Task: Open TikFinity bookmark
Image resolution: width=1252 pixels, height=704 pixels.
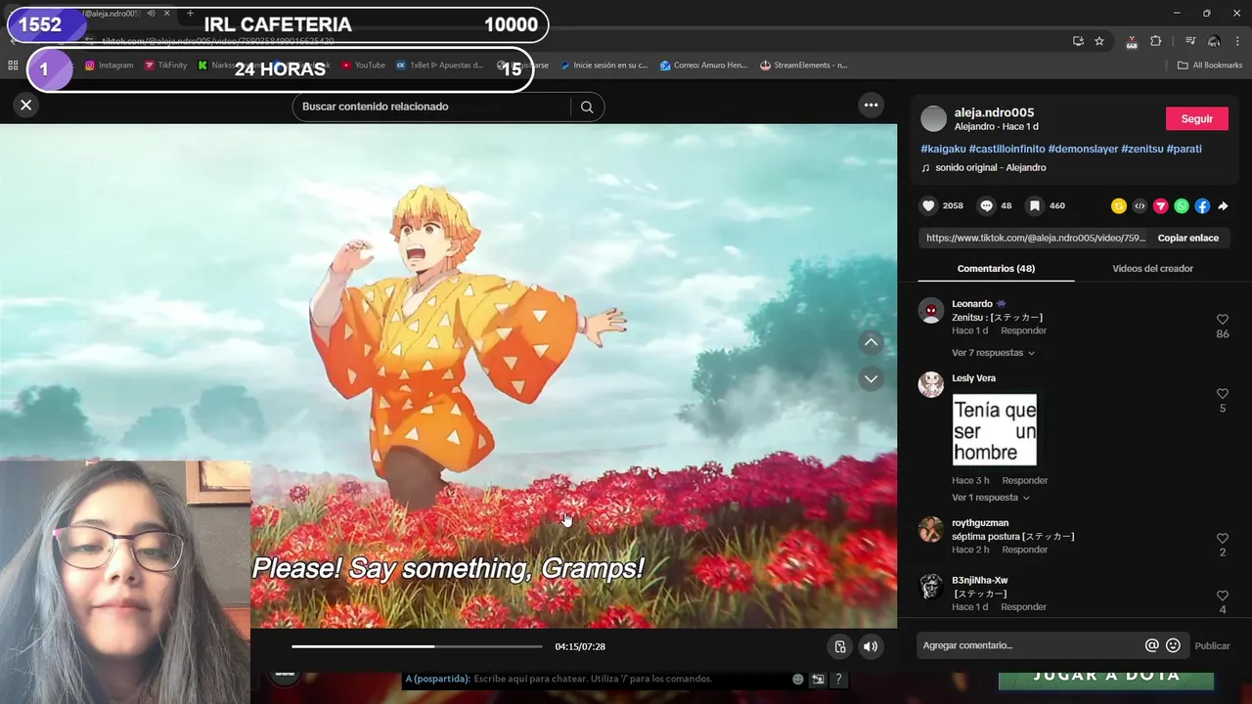Action: [x=165, y=66]
